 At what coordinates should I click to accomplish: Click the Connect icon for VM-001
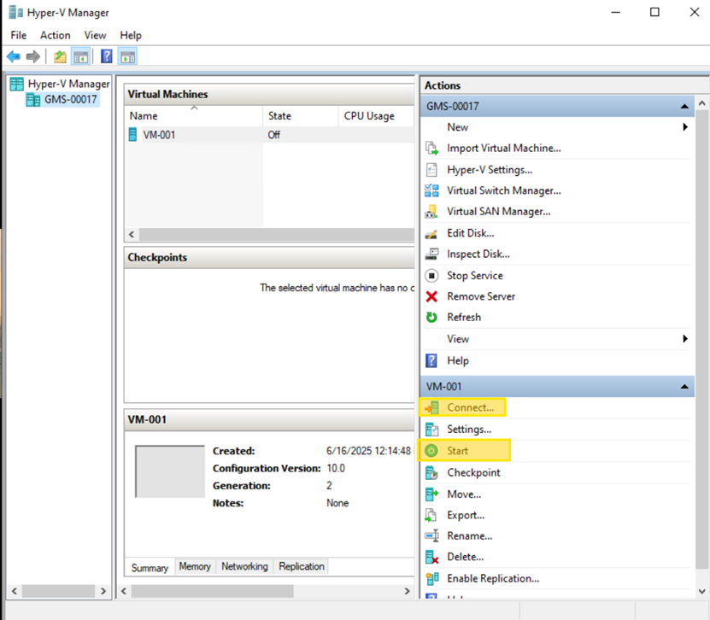431,408
